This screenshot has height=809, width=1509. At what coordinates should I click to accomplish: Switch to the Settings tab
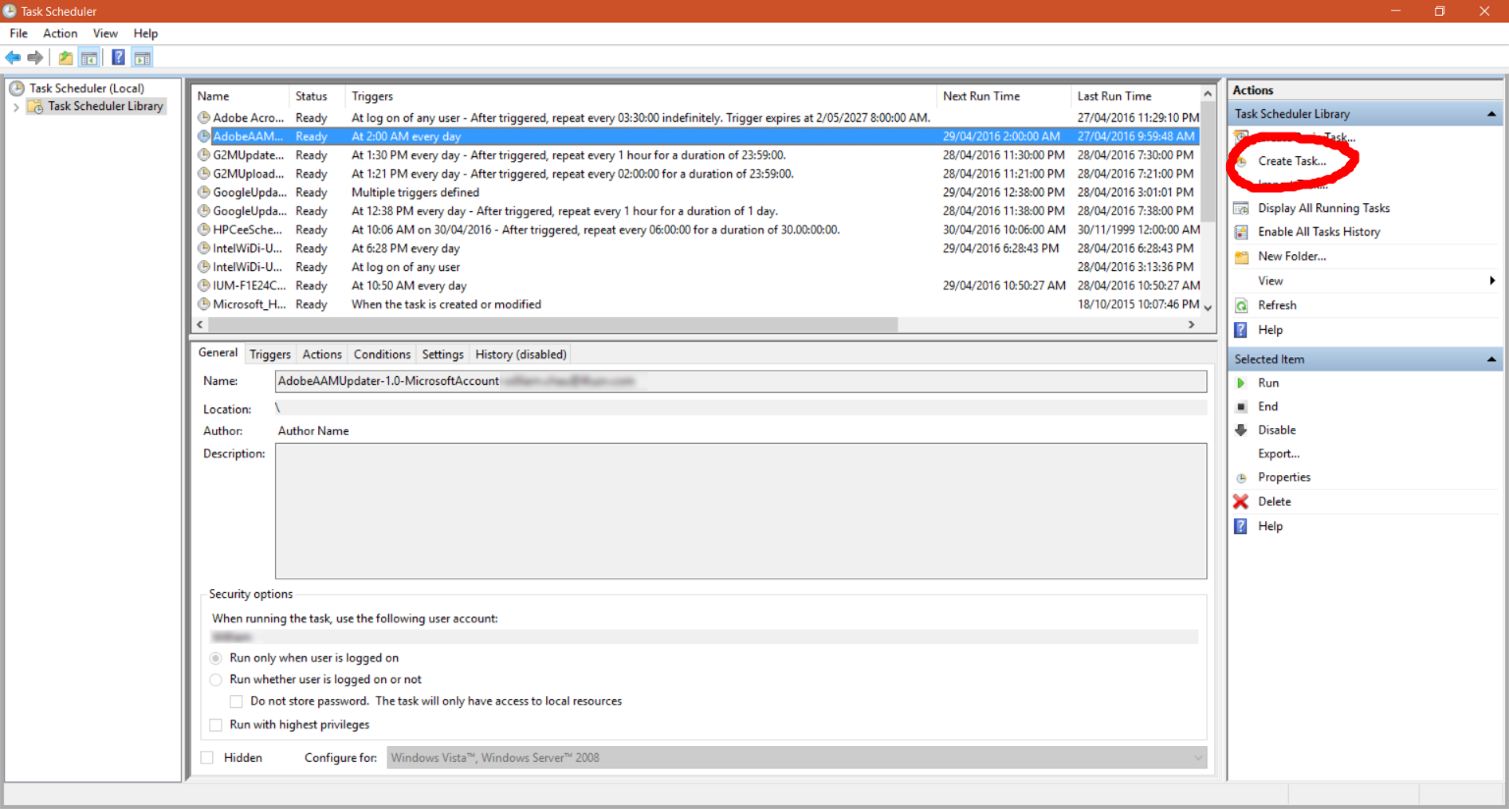[443, 354]
